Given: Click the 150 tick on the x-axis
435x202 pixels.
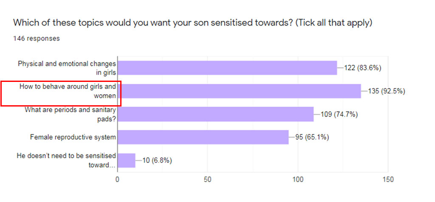Looking at the screenshot, I should 388,179.
